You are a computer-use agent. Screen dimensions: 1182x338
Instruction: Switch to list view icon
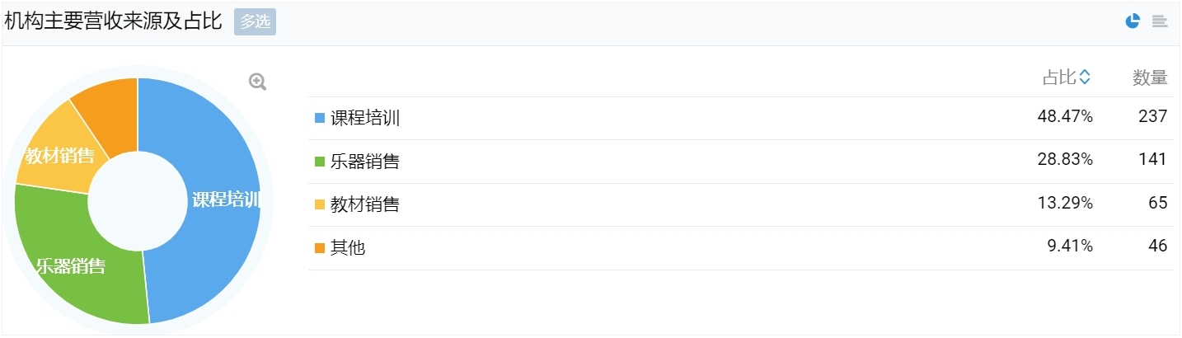coord(1160,21)
